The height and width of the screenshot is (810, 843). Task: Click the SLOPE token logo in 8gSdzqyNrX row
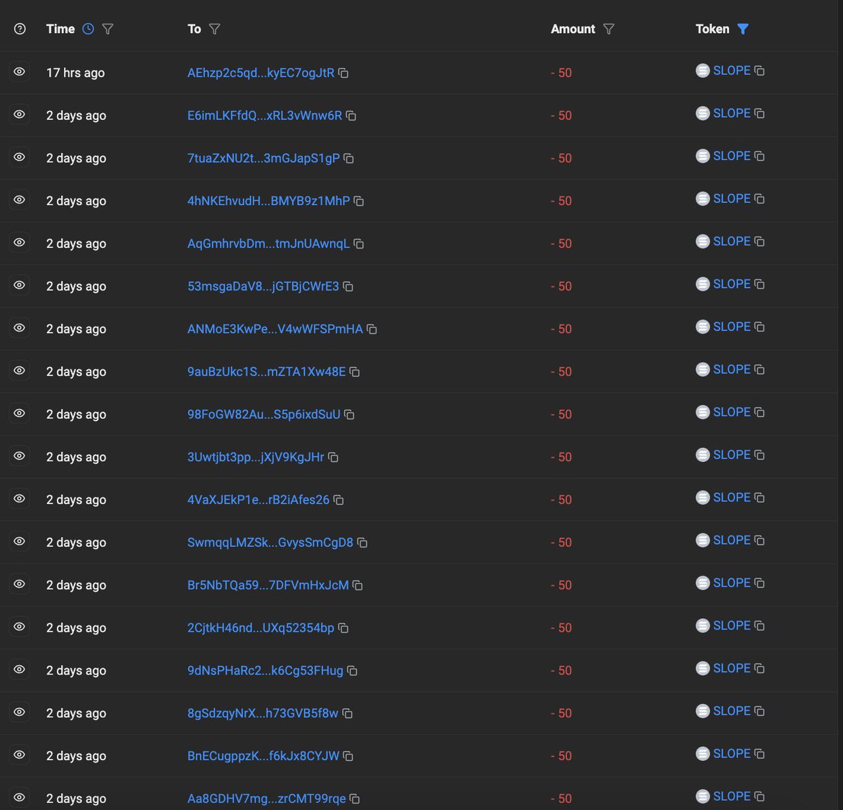(702, 712)
